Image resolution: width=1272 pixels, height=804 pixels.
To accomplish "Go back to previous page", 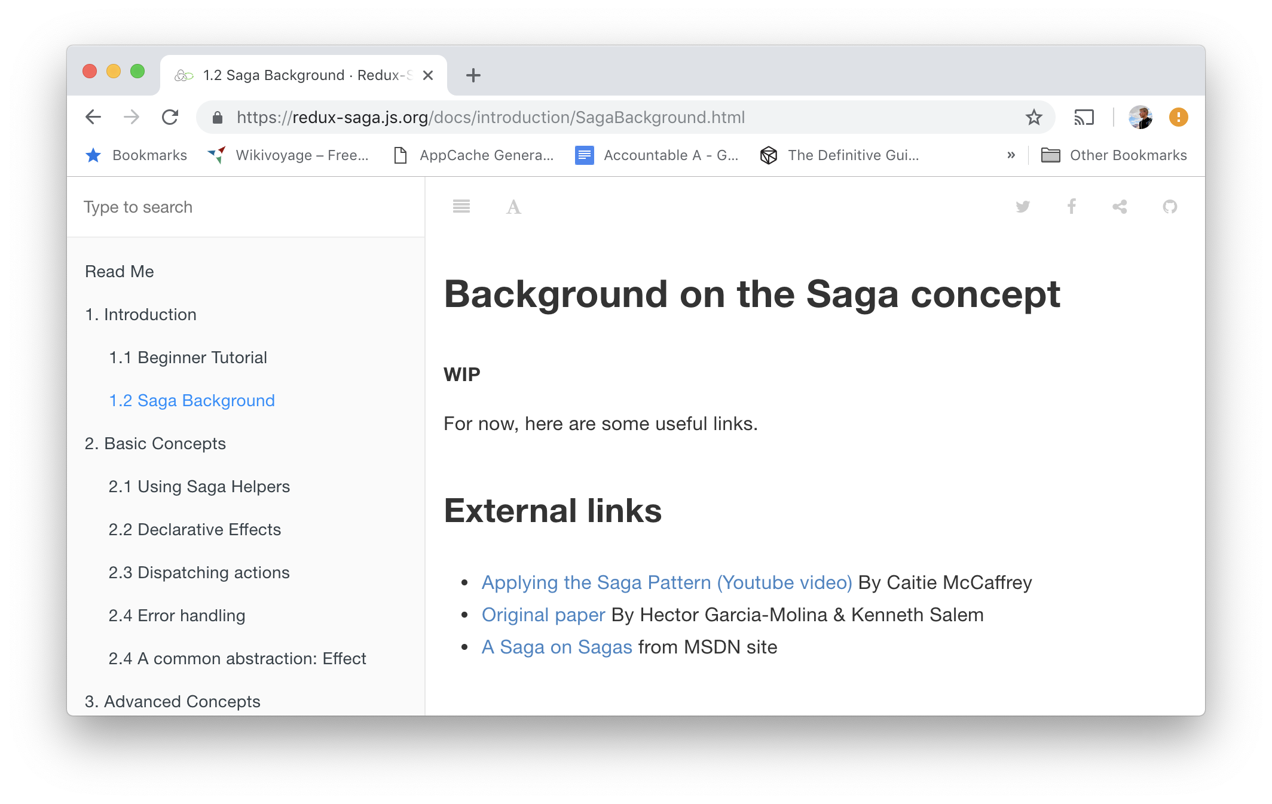I will (x=93, y=117).
